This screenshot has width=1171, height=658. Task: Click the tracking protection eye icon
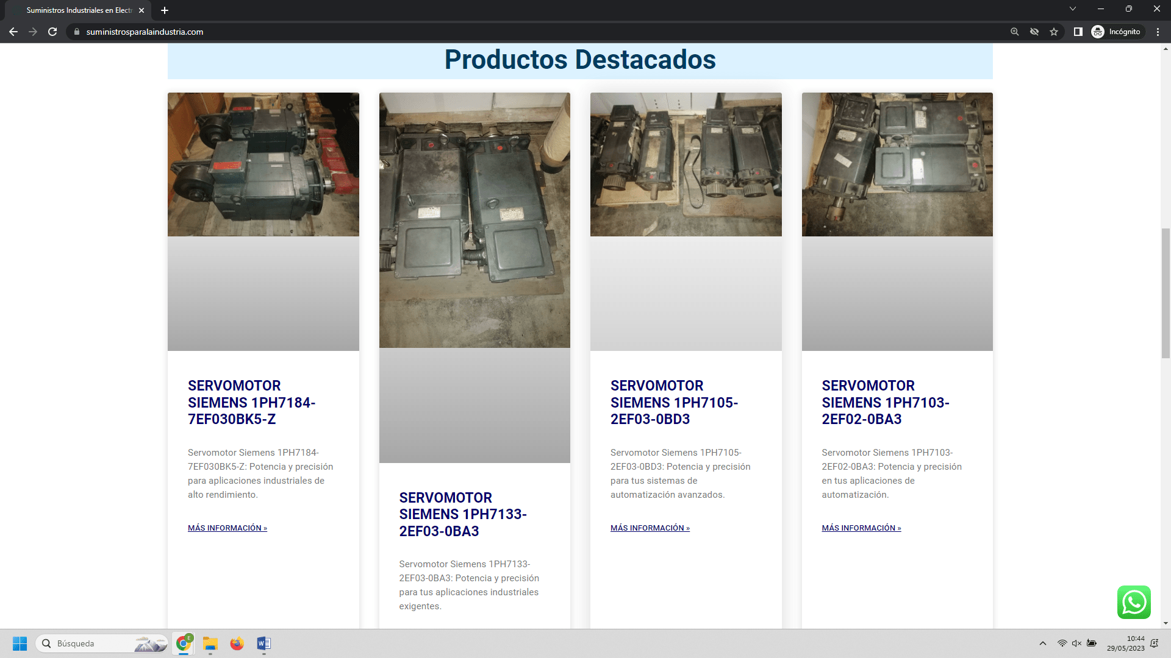(1034, 32)
